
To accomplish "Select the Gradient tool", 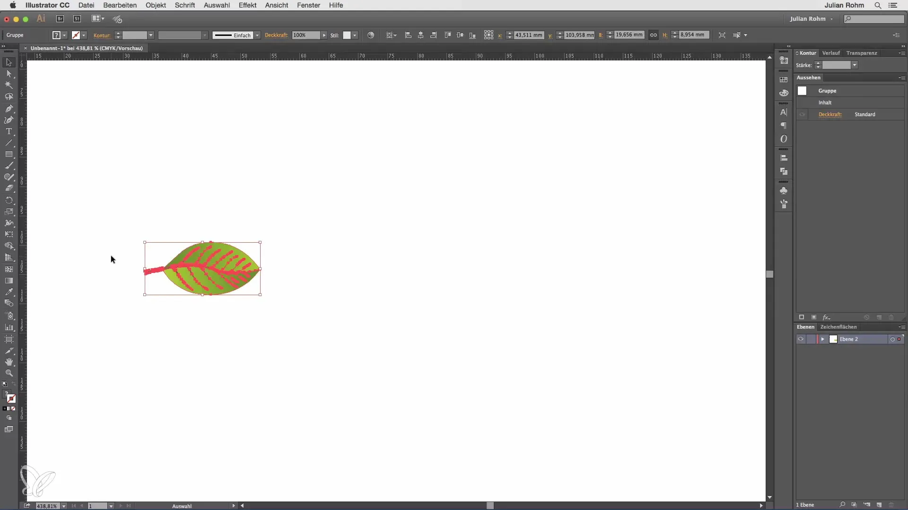I will coord(9,280).
